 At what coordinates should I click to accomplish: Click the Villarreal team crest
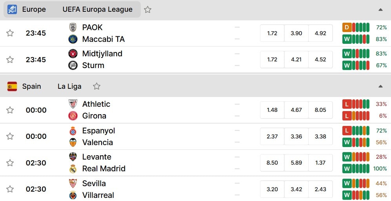(73, 195)
